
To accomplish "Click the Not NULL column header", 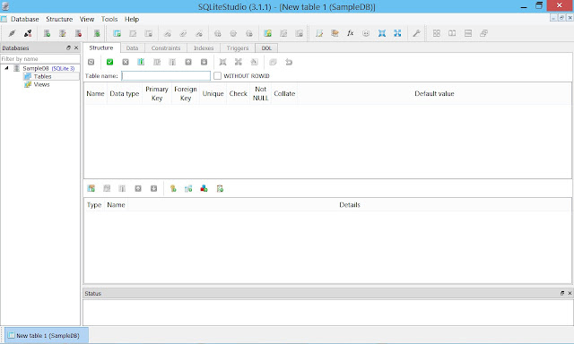I will (x=261, y=93).
